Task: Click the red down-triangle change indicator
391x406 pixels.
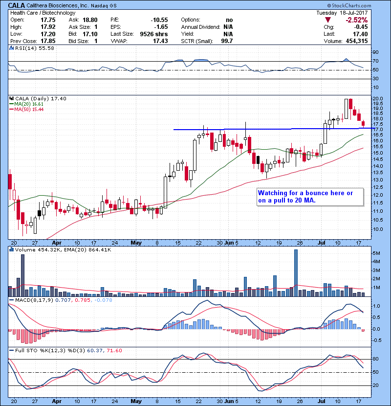Action: [328, 20]
